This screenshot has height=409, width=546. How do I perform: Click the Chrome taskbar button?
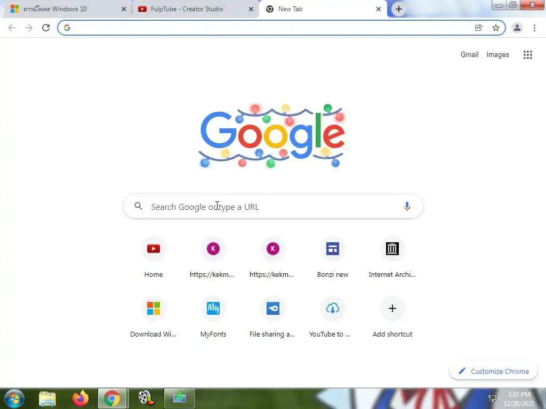pyautogui.click(x=112, y=398)
